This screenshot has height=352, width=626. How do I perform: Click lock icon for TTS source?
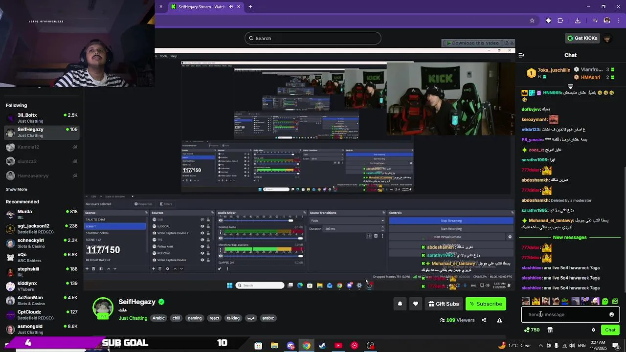(x=208, y=240)
